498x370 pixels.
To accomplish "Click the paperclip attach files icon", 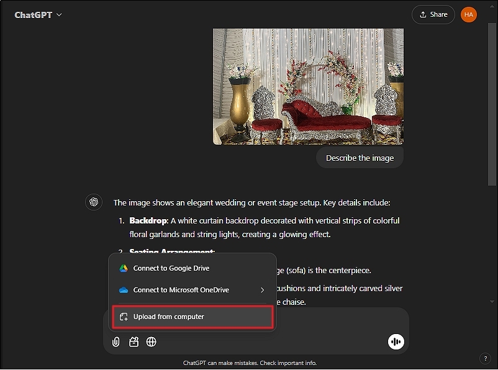I will coord(116,341).
